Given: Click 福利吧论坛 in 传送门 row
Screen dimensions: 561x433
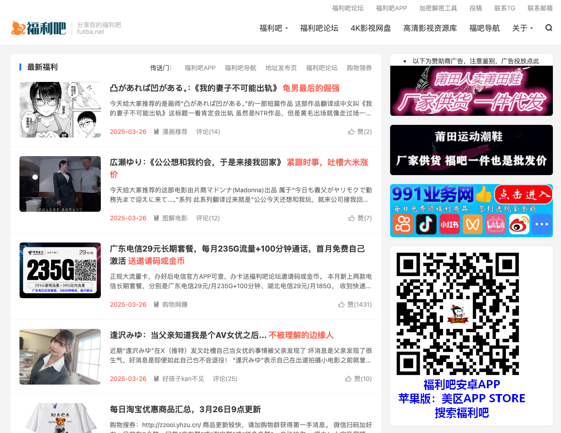Looking at the screenshot, I should point(322,68).
